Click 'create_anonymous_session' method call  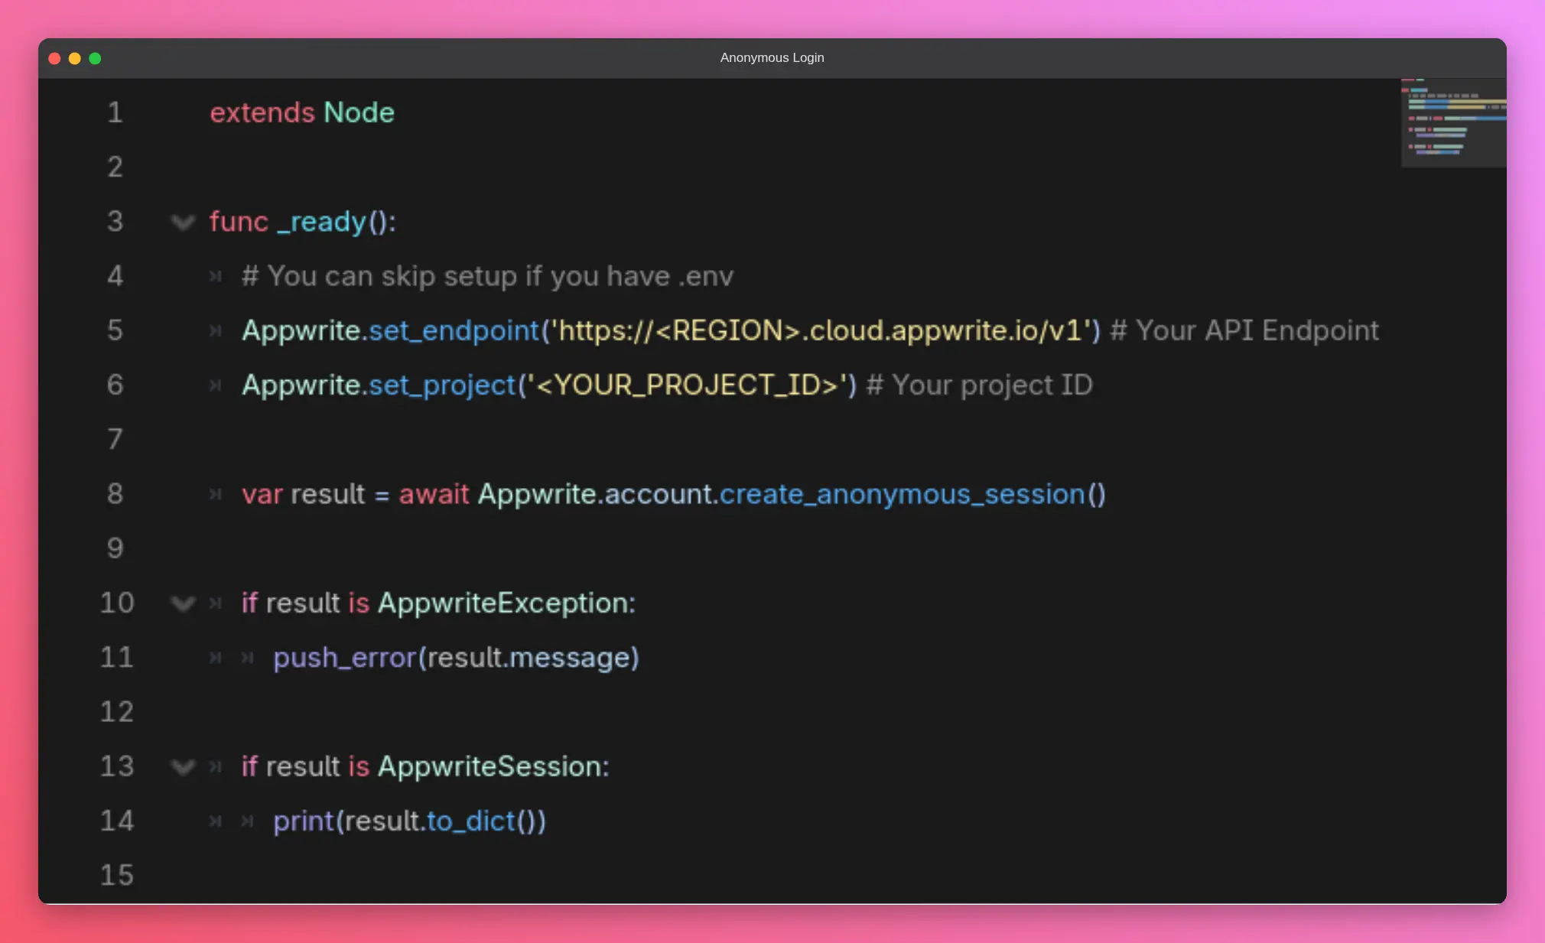pyautogui.click(x=903, y=494)
